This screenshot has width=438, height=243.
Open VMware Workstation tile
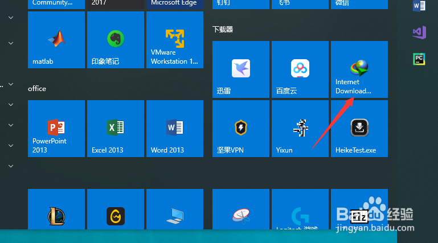(x=175, y=40)
